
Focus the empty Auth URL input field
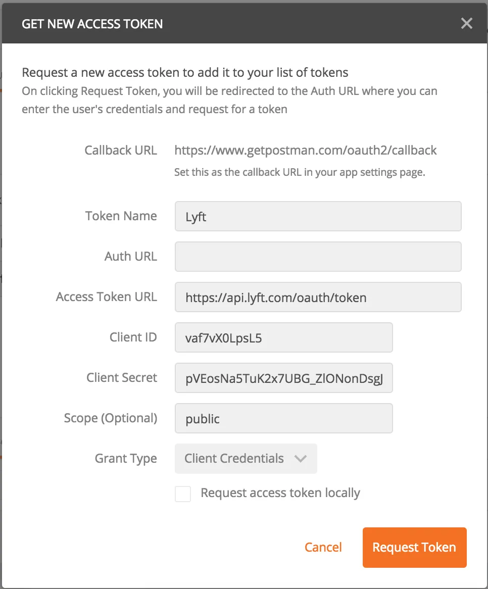[x=318, y=257]
